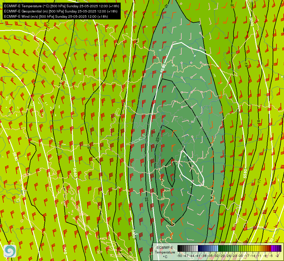Click the 5640 geopotential contour label

pos(75,172)
